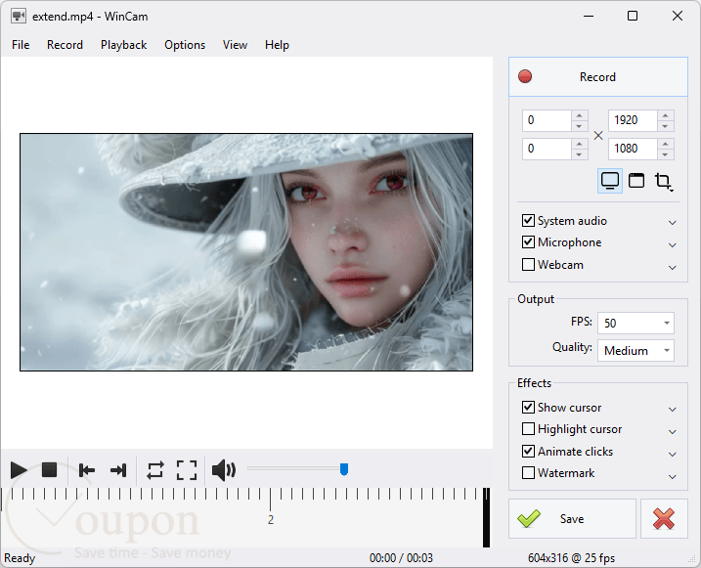Open the Help menu

click(277, 45)
